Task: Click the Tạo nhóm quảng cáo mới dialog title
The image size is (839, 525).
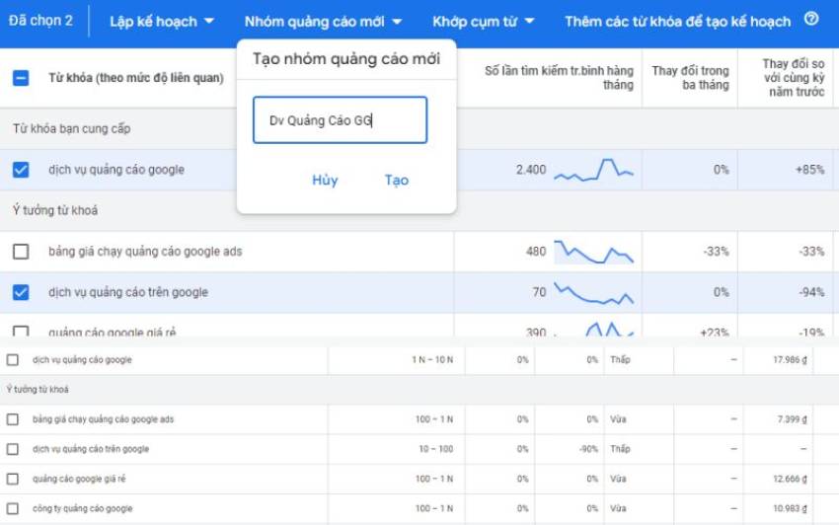Action: pyautogui.click(x=346, y=59)
